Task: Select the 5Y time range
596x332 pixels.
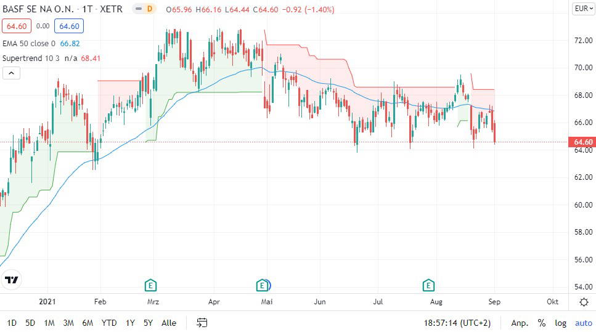Action: [148, 323]
